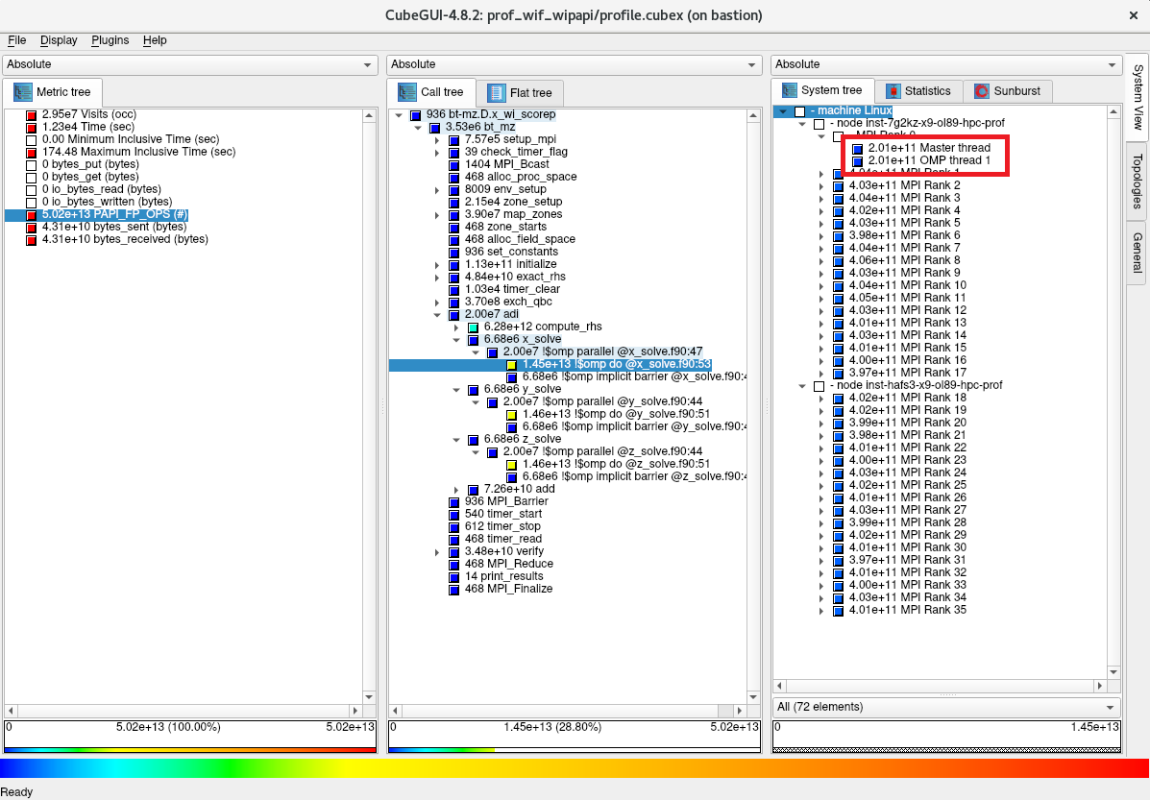The image size is (1150, 800).
Task: Click the cyan compute_rhs color icon
Action: [474, 327]
